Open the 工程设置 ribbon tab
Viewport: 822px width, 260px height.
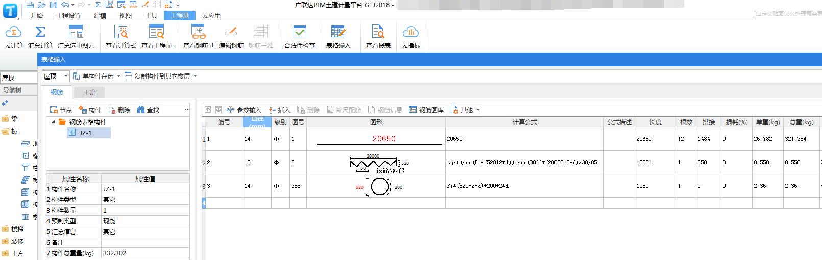point(68,15)
